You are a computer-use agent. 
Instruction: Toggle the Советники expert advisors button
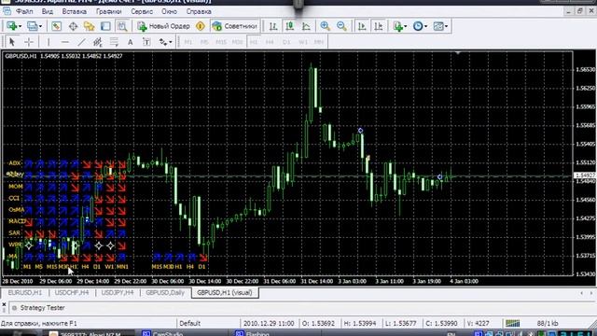(x=235, y=26)
